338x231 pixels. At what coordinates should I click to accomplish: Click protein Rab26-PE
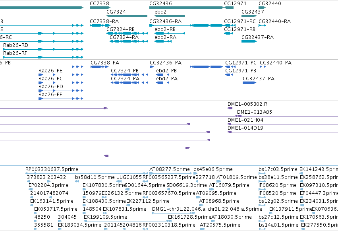pyautogui.click(x=50, y=71)
